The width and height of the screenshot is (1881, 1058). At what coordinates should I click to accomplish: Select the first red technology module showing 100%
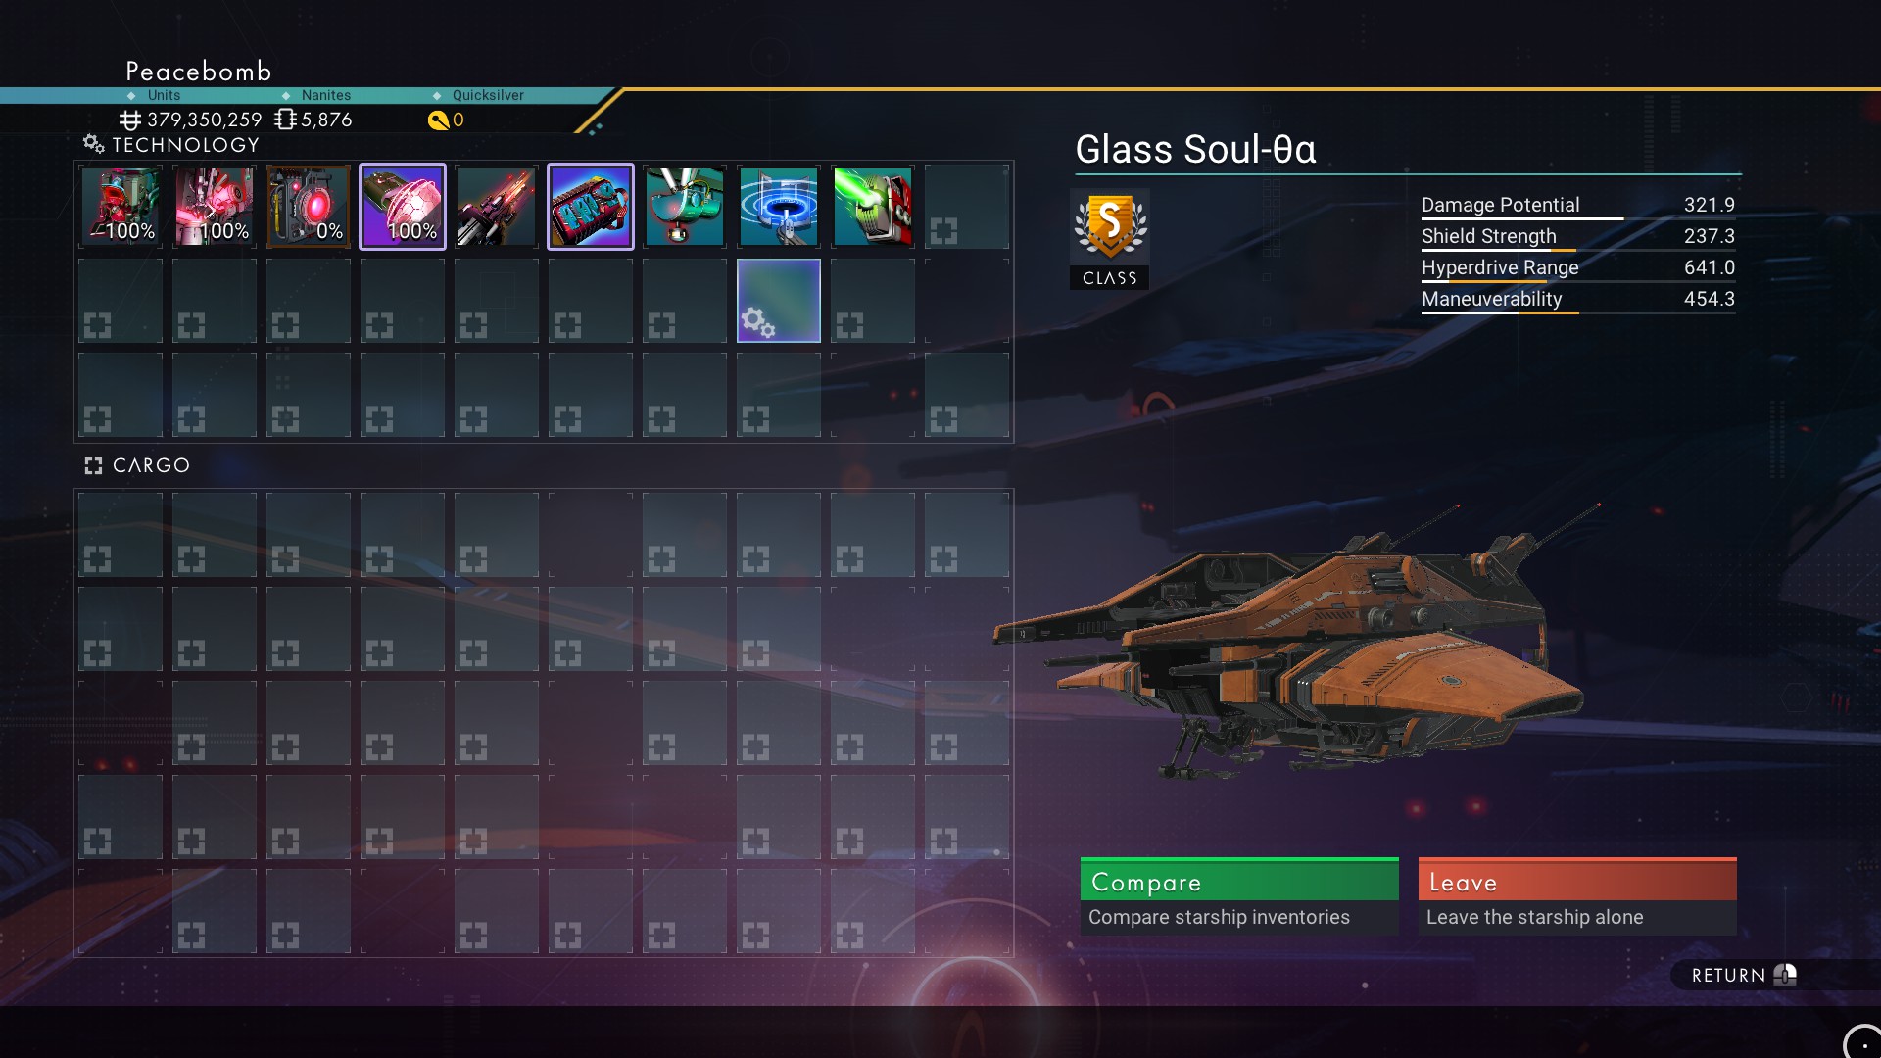121,207
